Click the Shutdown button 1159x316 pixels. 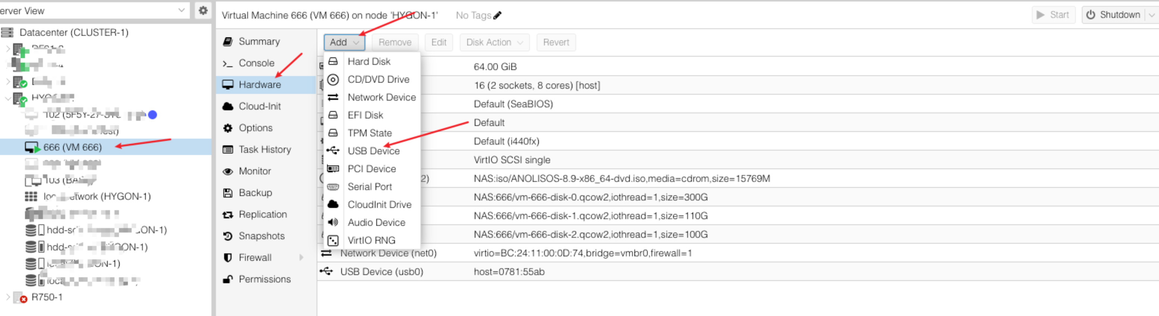click(x=1114, y=15)
